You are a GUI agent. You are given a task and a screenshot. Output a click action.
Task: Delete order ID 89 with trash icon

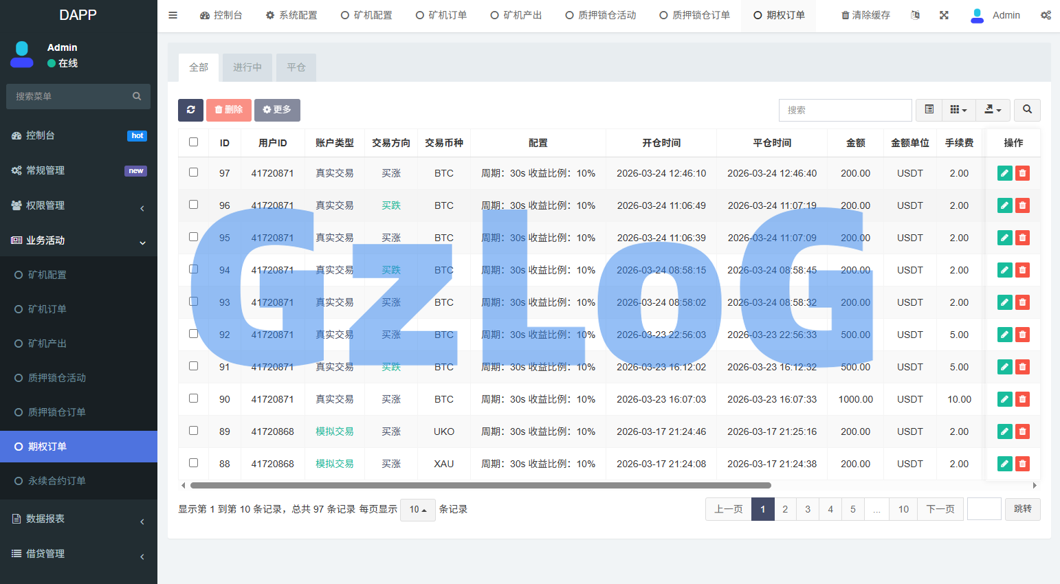(x=1022, y=431)
